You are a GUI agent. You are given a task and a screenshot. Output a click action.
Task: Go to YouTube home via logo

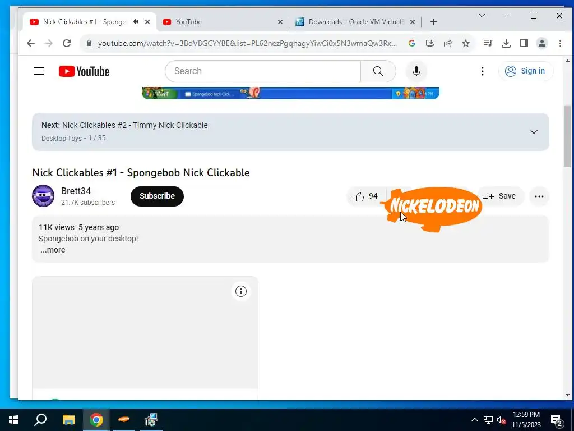pos(84,71)
